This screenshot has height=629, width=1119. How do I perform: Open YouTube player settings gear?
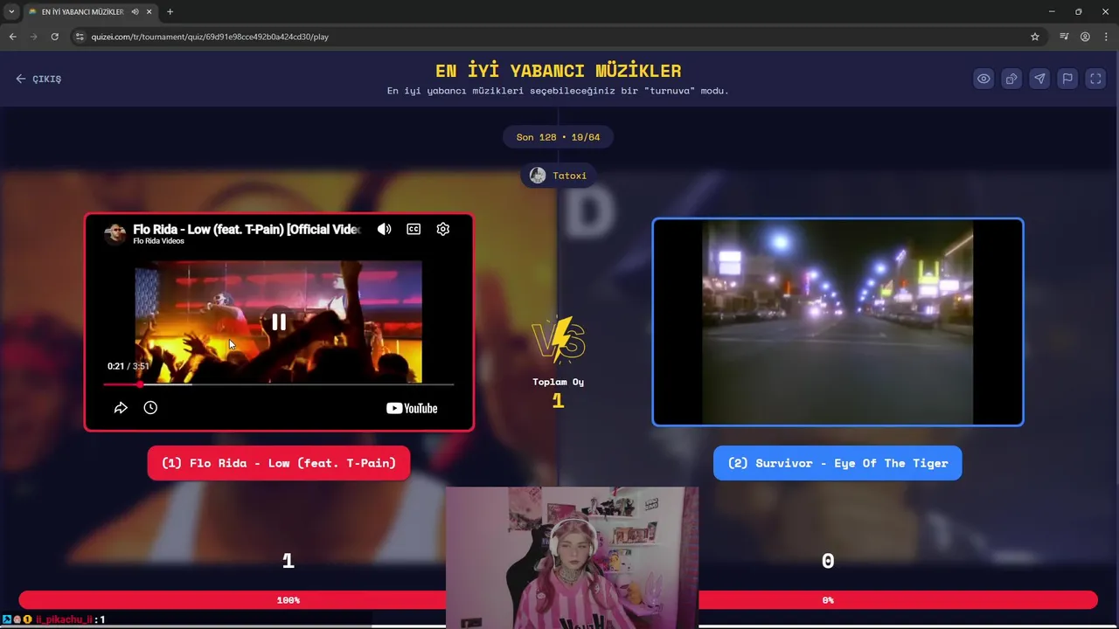click(443, 229)
